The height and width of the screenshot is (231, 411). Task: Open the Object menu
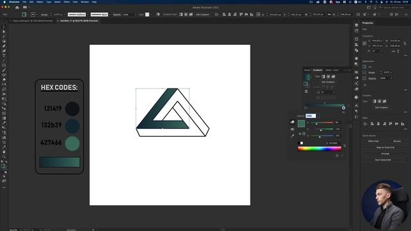40,2
